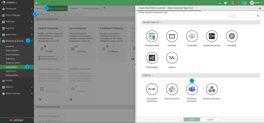The image size is (264, 123).
Task: Toggle the FortiWeb connector switch
Action: point(71,100)
